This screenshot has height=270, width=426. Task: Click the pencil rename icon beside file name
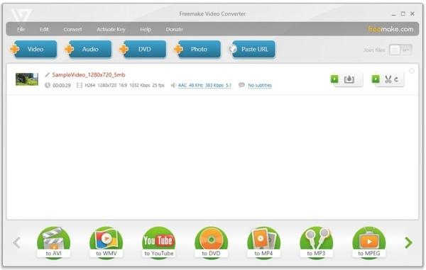click(48, 74)
